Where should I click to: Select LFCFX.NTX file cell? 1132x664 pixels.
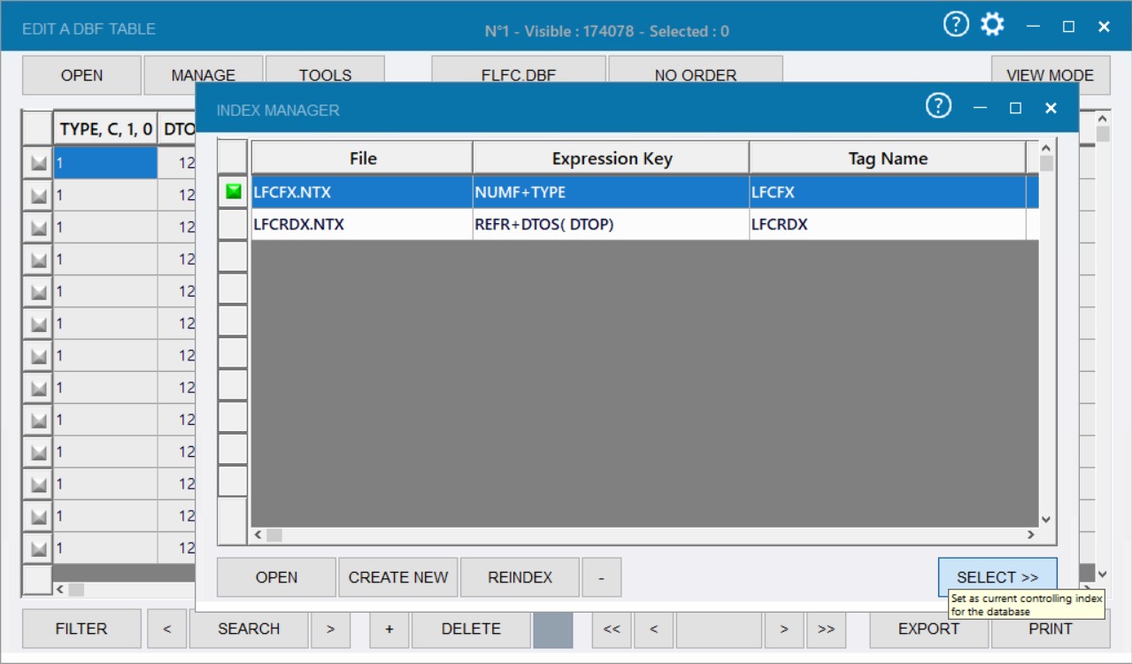[362, 192]
